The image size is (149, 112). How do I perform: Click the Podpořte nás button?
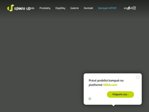click(x=120, y=94)
